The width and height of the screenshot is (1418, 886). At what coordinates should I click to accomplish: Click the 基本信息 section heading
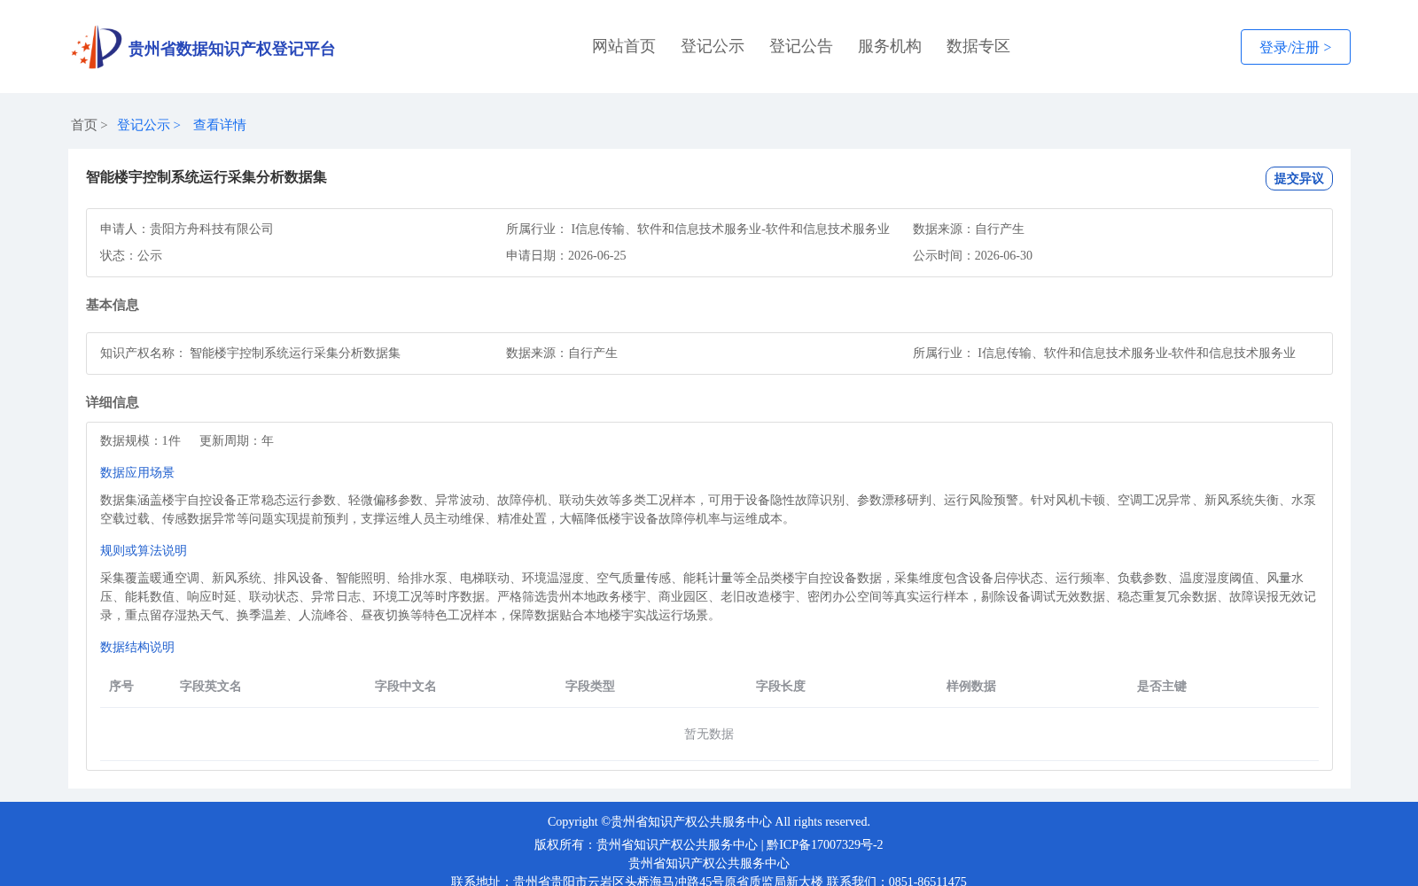coord(113,305)
